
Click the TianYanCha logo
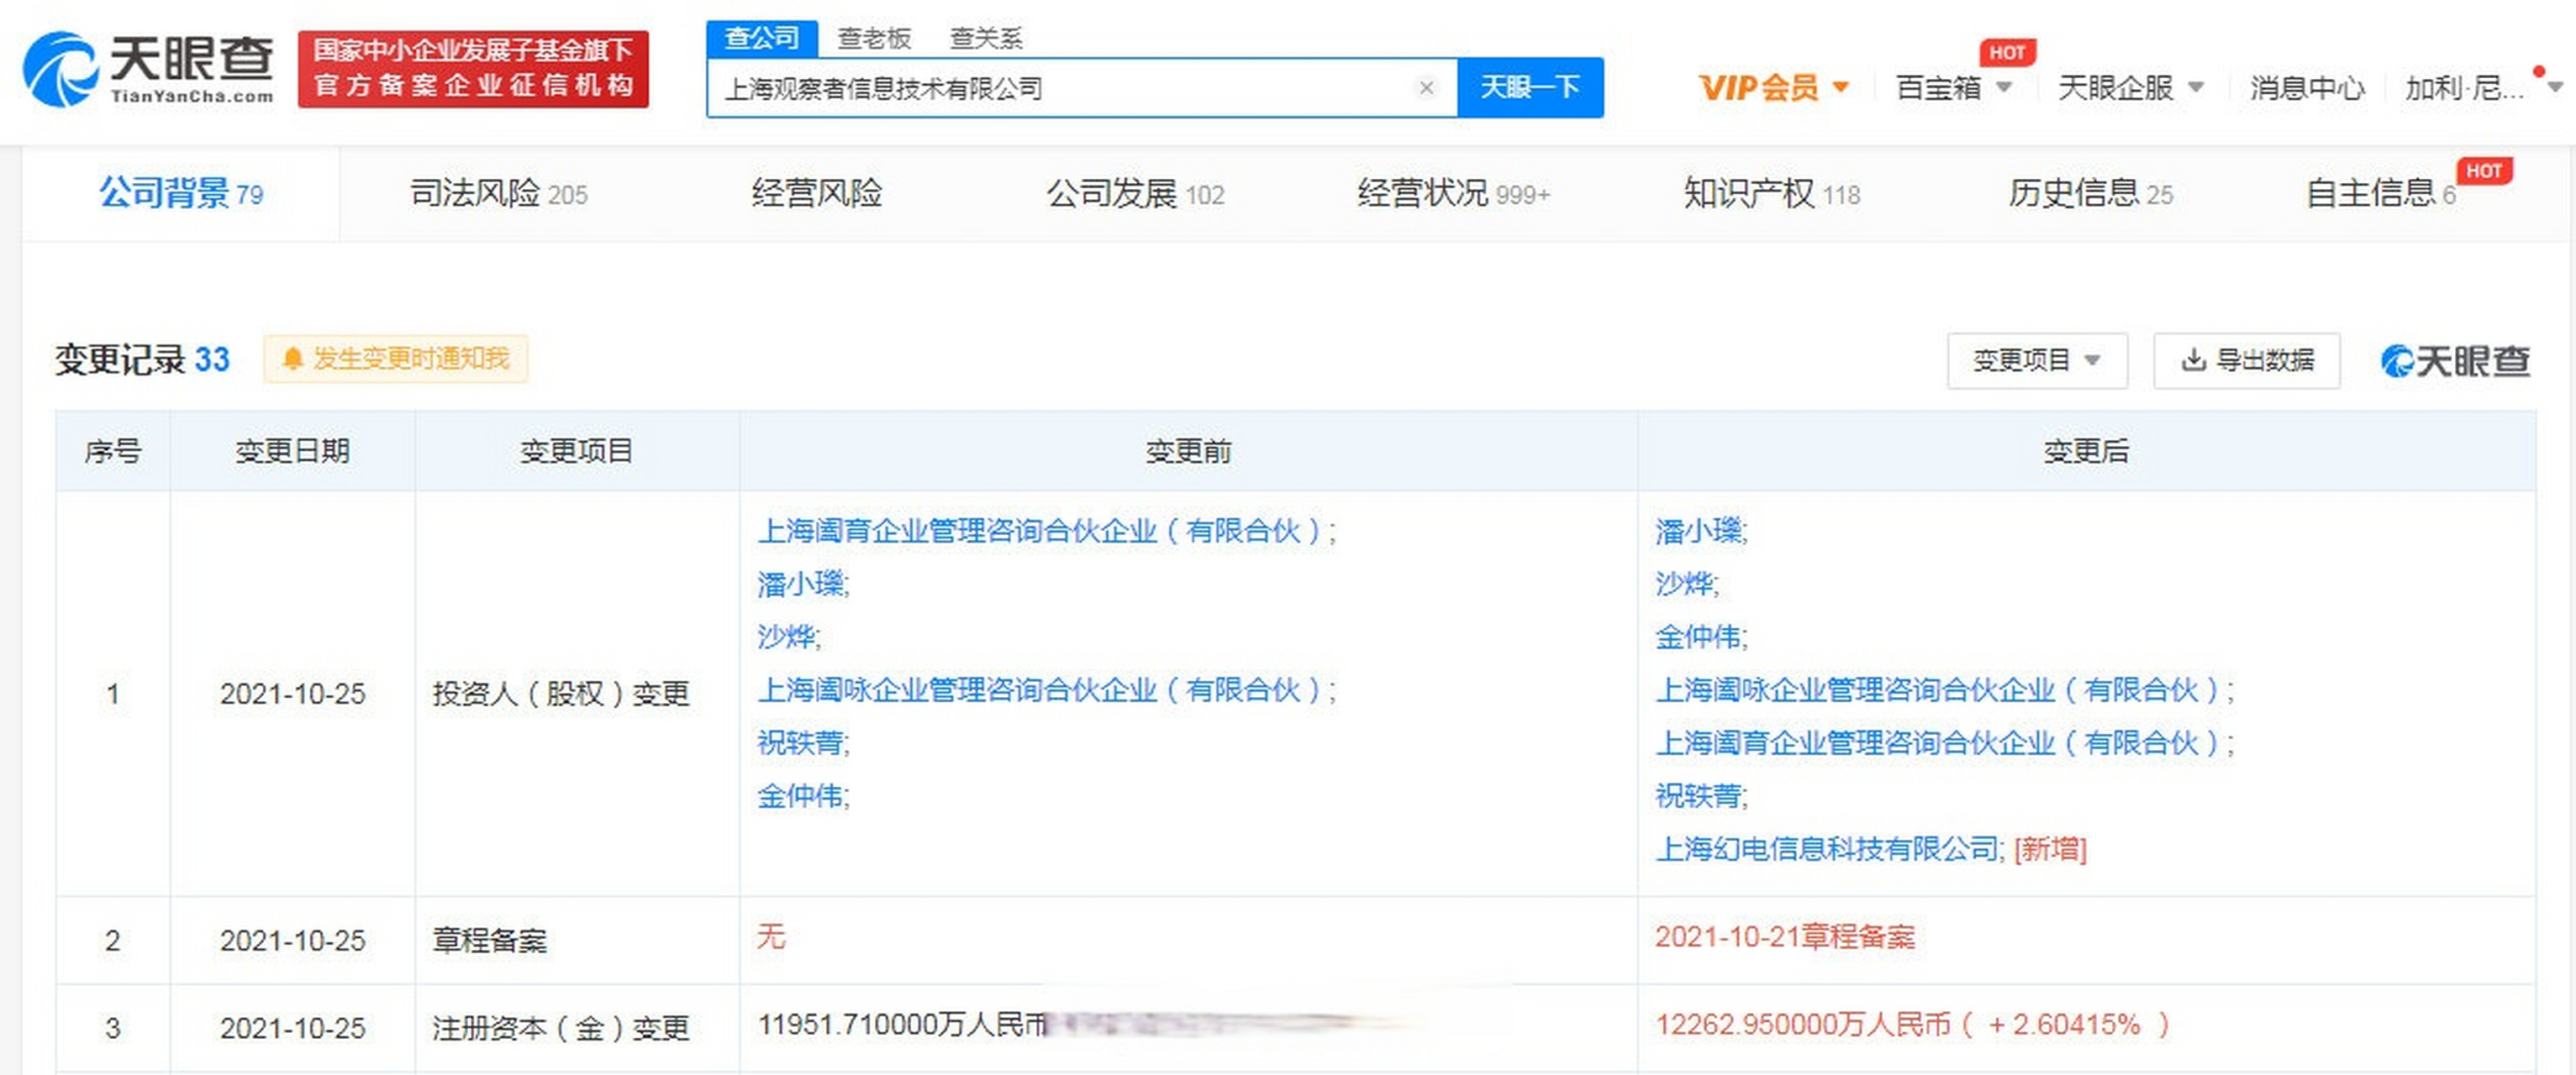[x=148, y=68]
